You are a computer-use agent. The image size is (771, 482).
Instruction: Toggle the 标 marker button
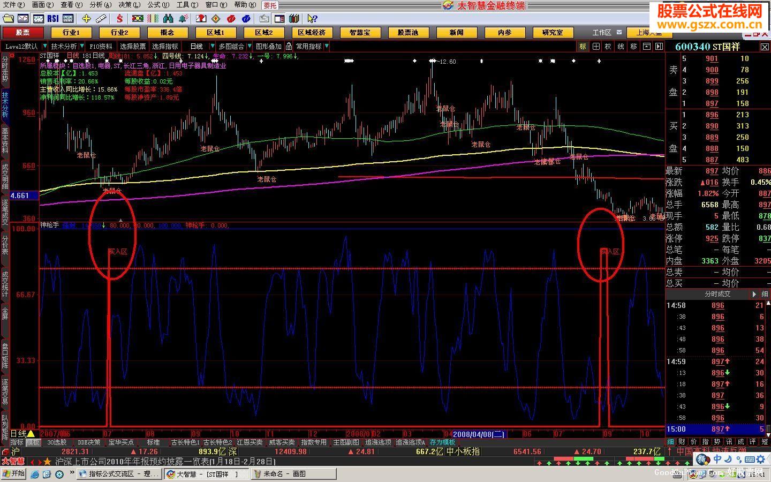583,47
